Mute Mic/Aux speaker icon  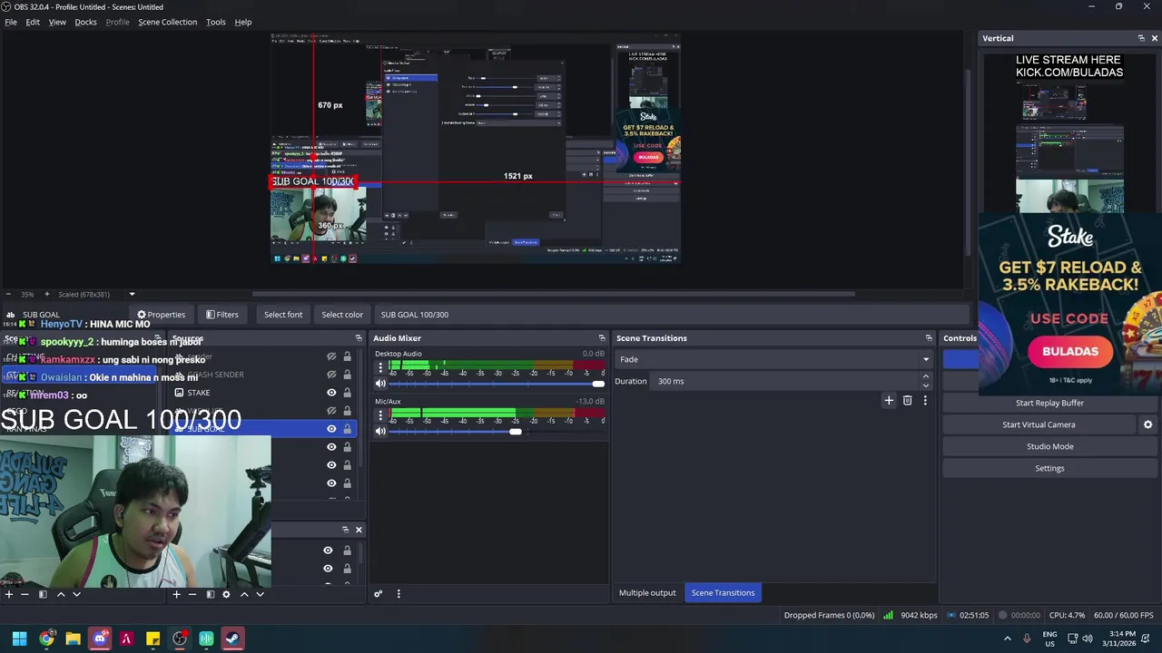coord(380,431)
